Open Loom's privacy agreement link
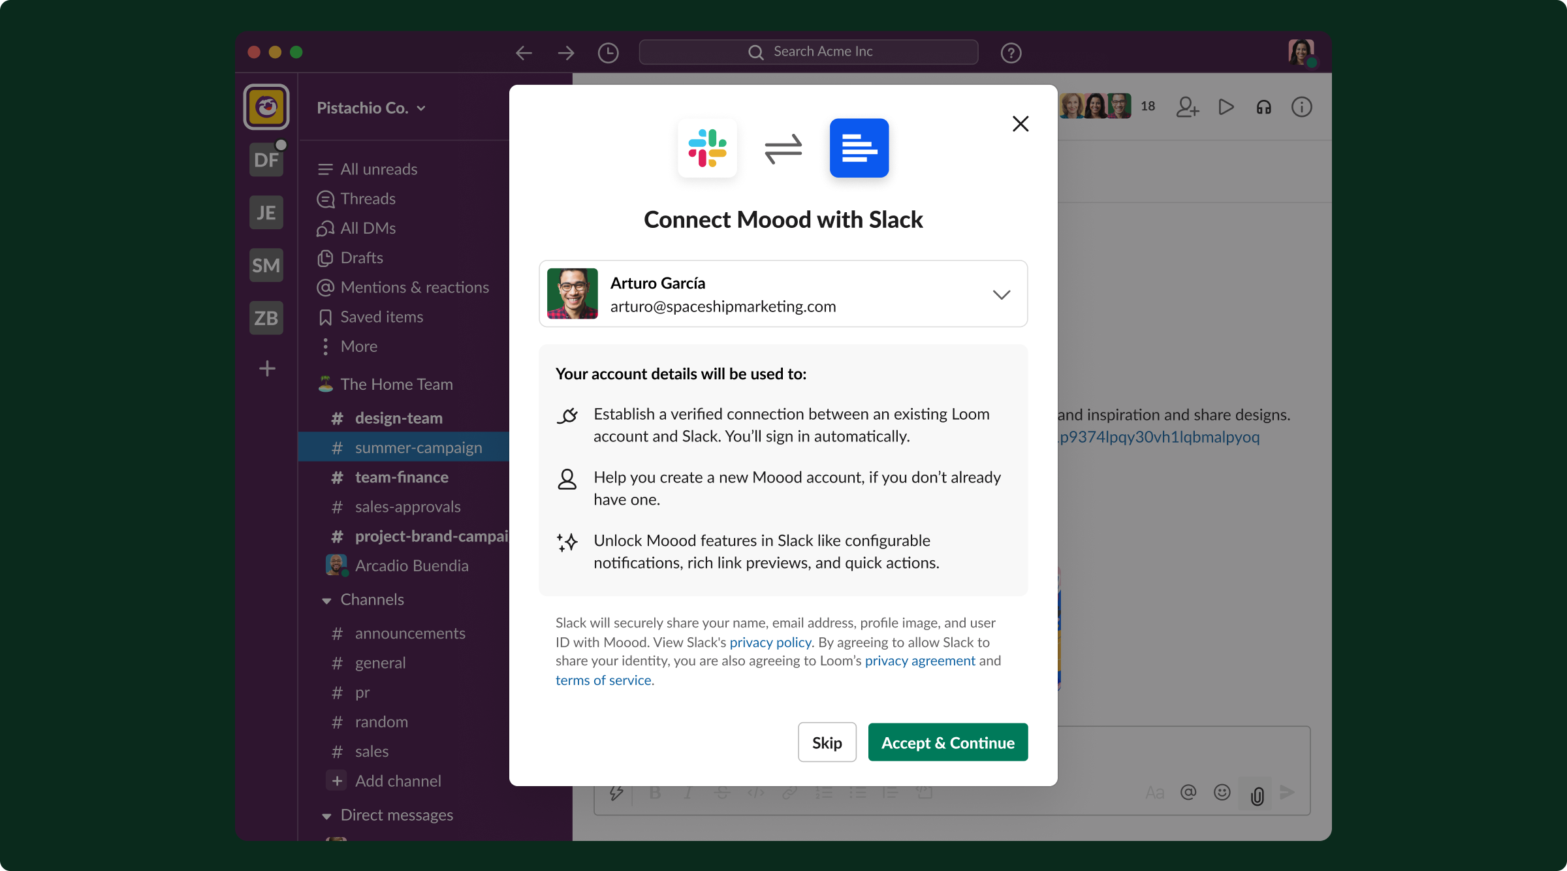This screenshot has height=871, width=1567. (x=920, y=661)
